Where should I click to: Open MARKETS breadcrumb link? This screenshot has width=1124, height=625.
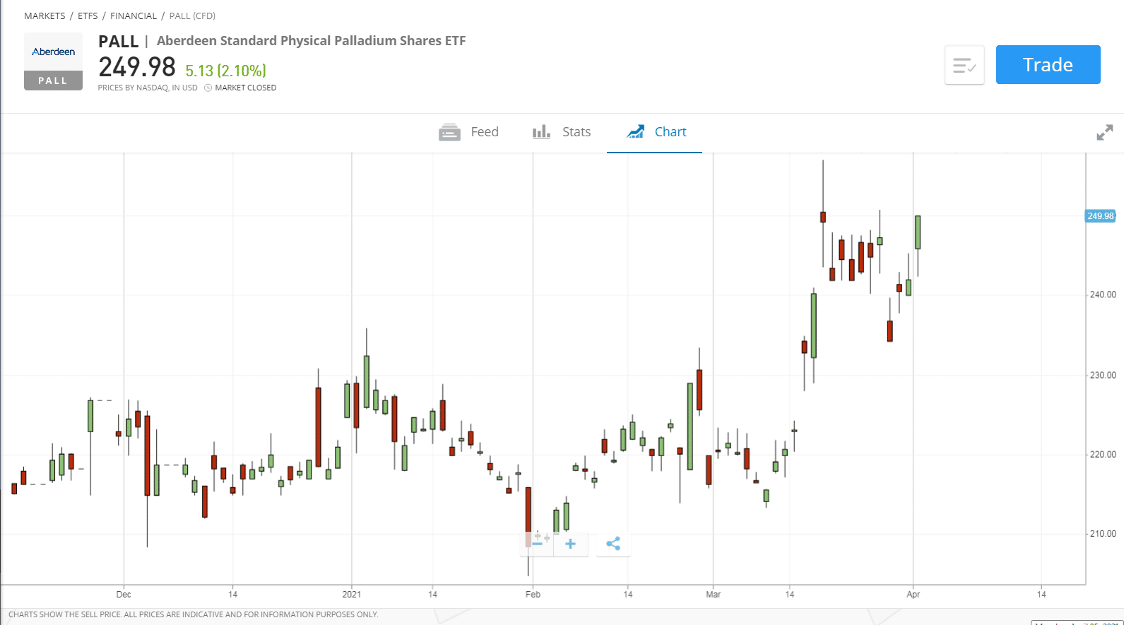45,16
